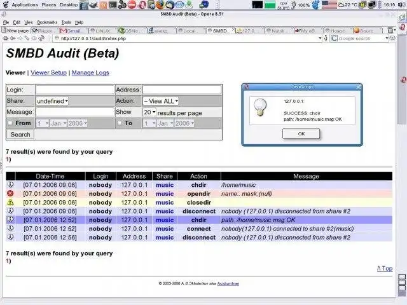Click message 'nobody(127.0.0.1) connected to share #2(music)'
This screenshot has width=407, height=305.
[x=287, y=229]
